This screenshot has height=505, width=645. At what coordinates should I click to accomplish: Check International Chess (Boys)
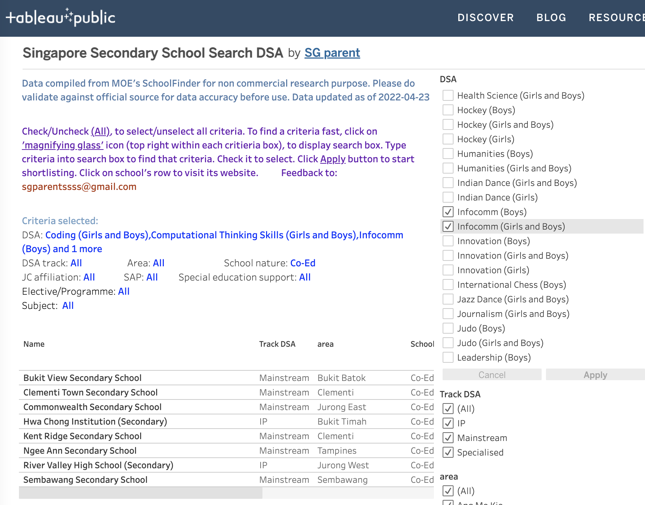448,285
